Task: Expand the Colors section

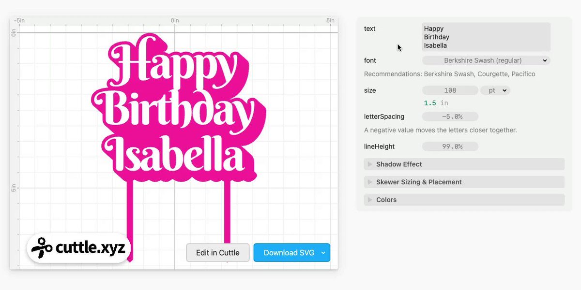Action: [x=464, y=200]
